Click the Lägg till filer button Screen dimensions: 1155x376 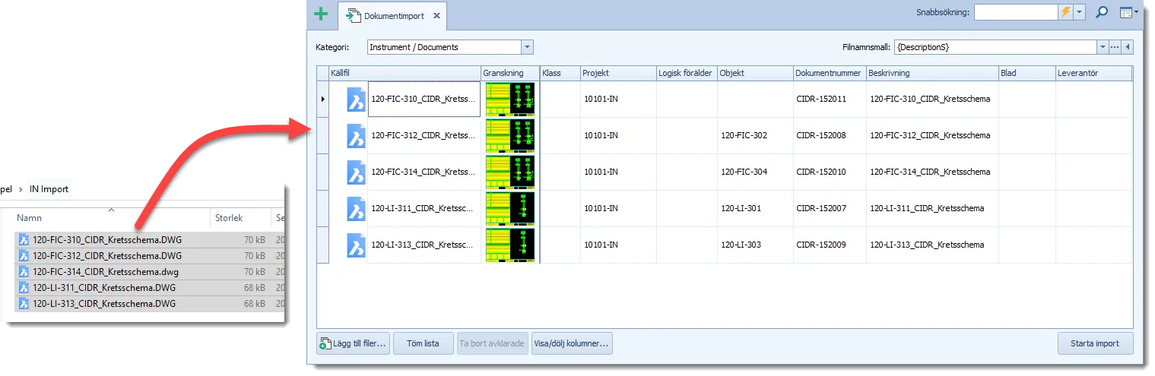pos(354,343)
